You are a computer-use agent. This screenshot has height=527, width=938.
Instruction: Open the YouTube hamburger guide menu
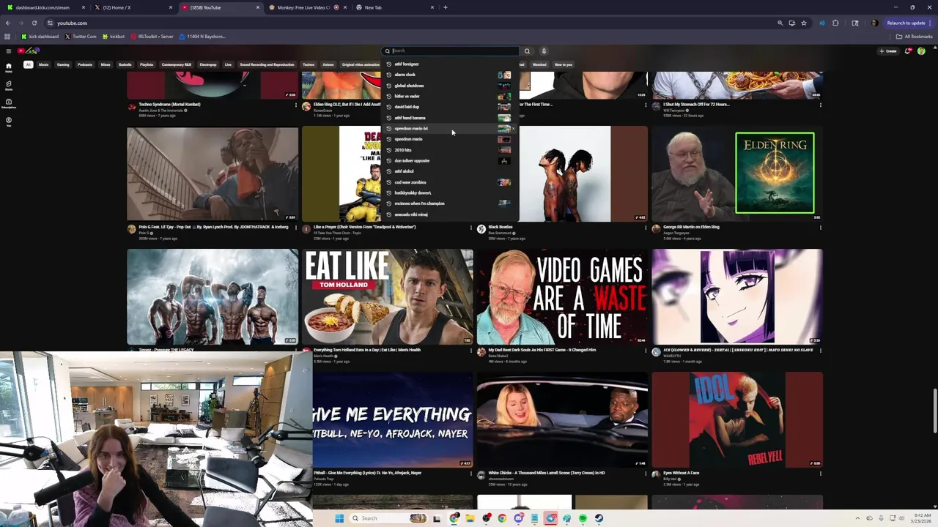(8, 51)
